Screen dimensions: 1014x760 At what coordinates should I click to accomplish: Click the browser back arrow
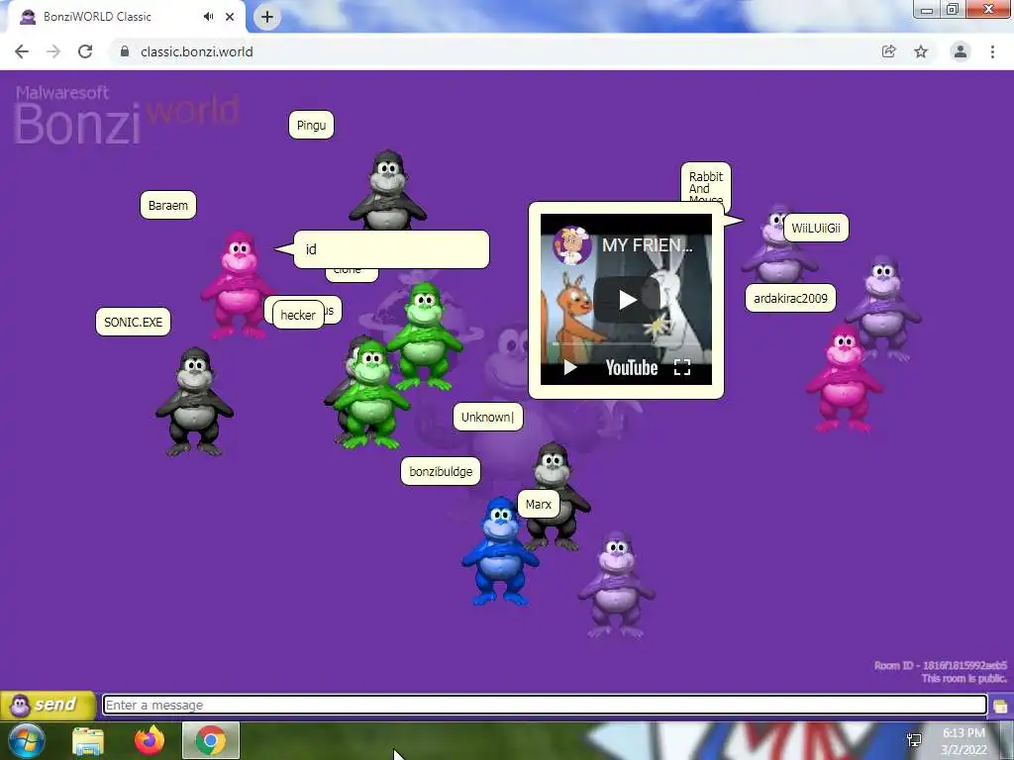coord(22,51)
